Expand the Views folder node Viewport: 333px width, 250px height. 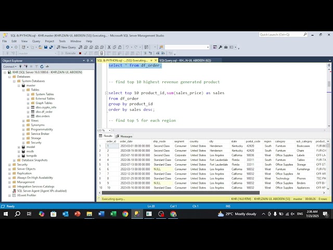23,121
